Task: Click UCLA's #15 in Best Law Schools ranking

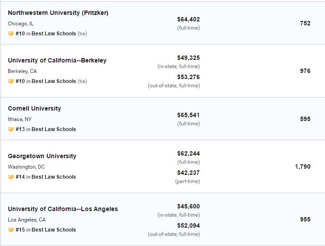Action: (45, 230)
